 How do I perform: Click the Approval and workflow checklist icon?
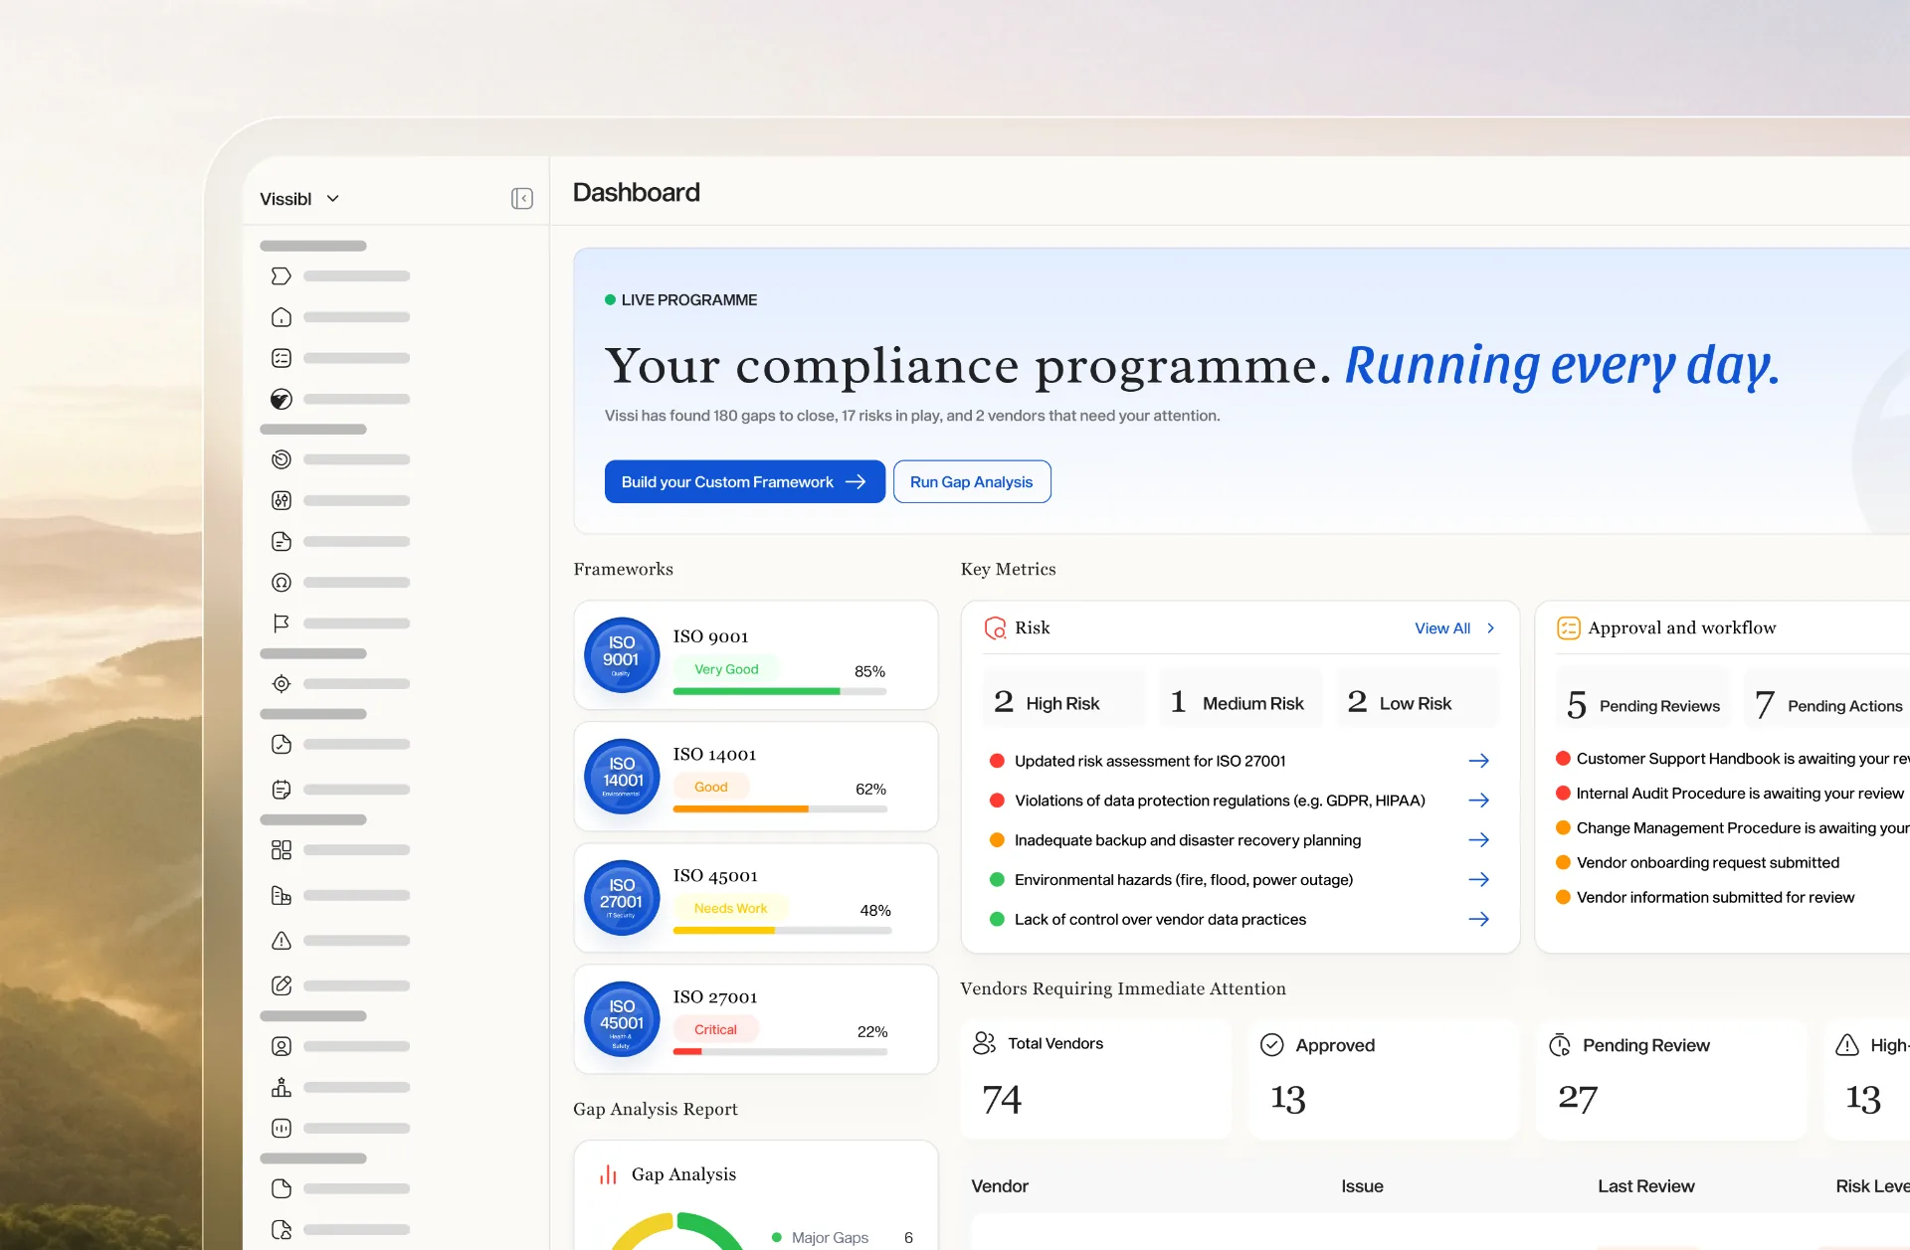coord(1569,628)
